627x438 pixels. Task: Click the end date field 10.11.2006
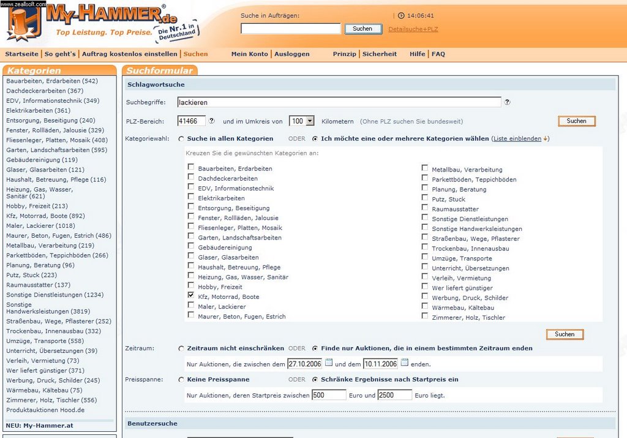pos(380,364)
